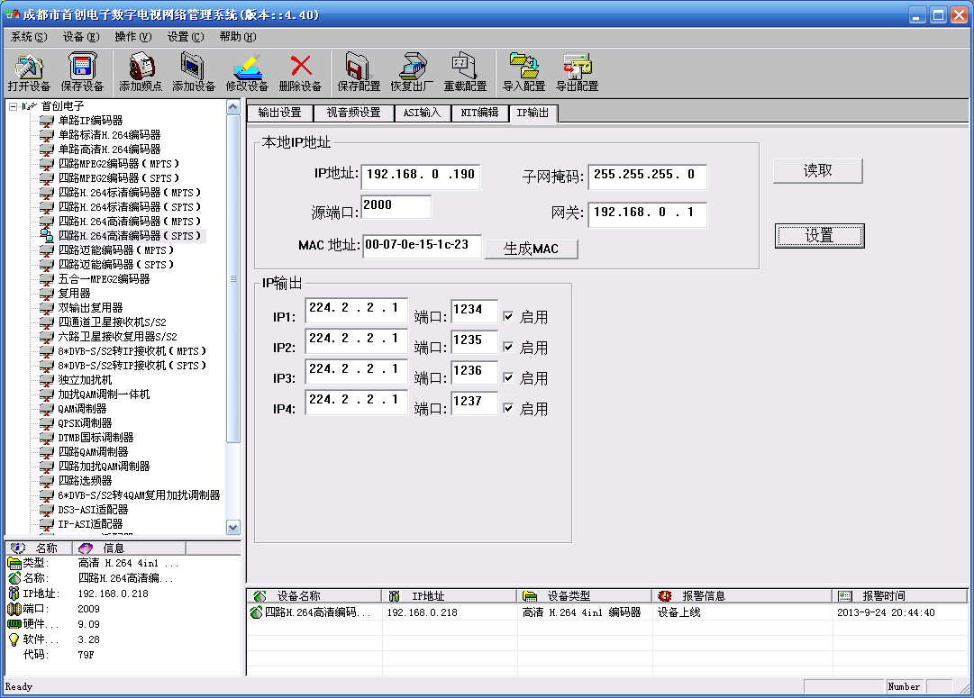
Task: Click the 报警信息 column header icon
Action: (665, 596)
